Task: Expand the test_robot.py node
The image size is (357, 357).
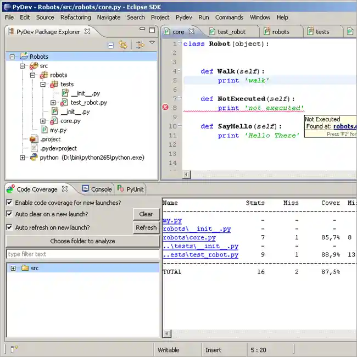Action: [53, 103]
